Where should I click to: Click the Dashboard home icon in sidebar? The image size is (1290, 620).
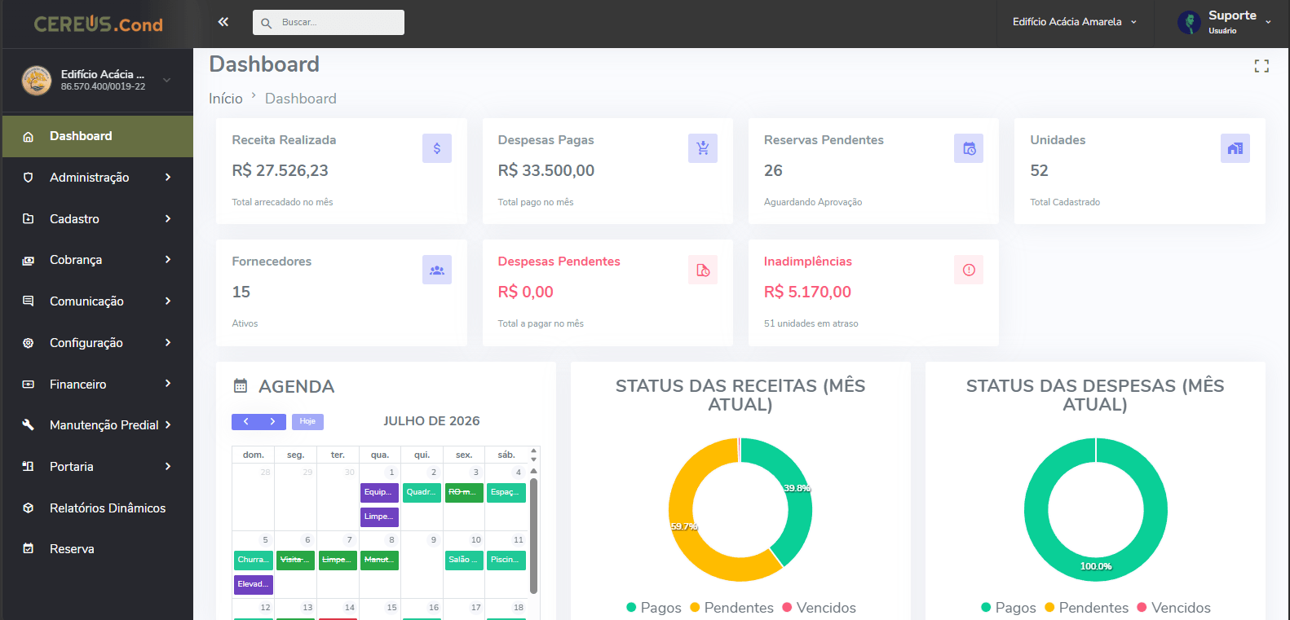(29, 137)
